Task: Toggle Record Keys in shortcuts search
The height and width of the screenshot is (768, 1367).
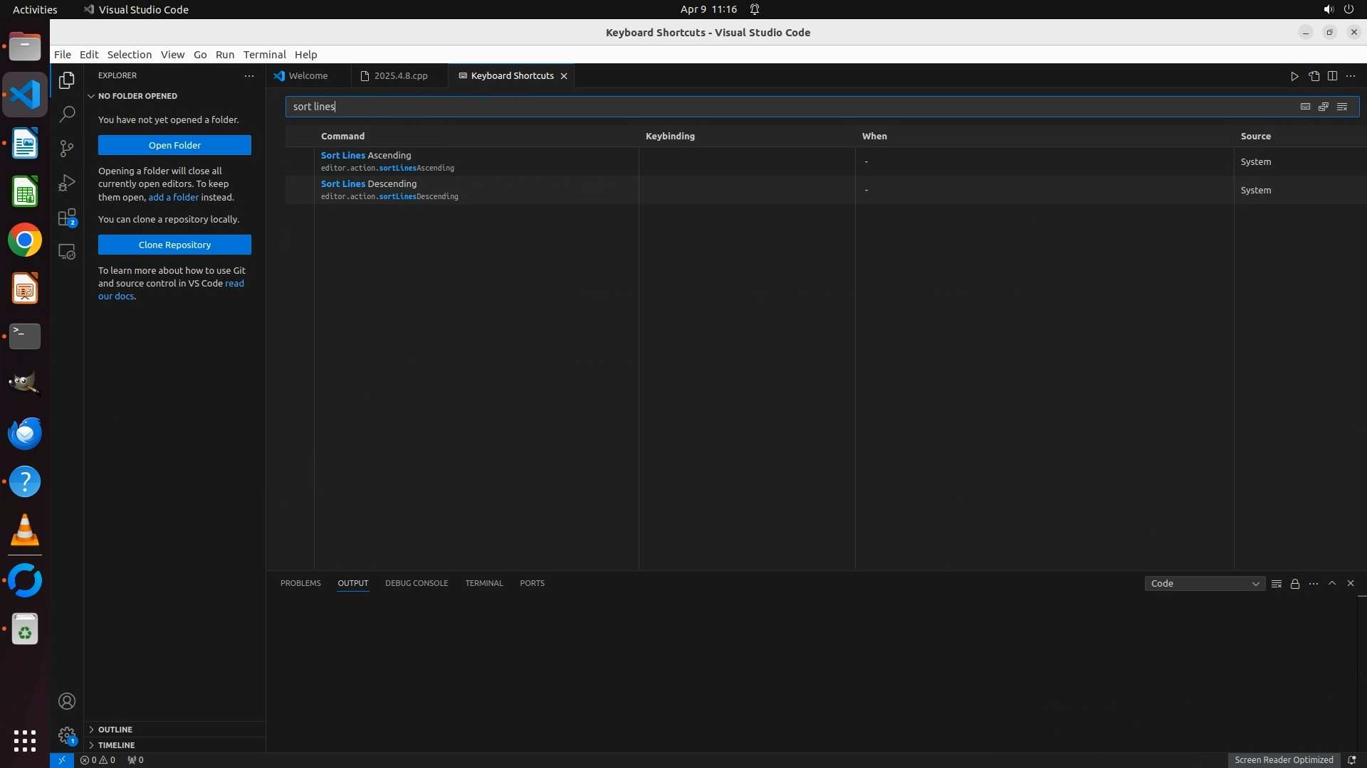Action: [x=1305, y=107]
